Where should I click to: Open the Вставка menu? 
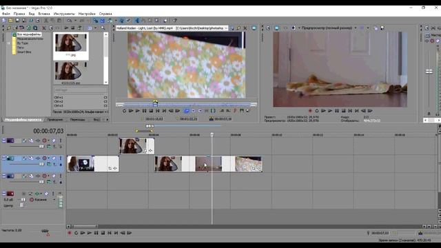tap(44, 14)
